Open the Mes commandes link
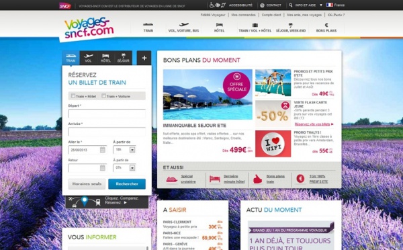The image size is (403, 250). [x=243, y=15]
